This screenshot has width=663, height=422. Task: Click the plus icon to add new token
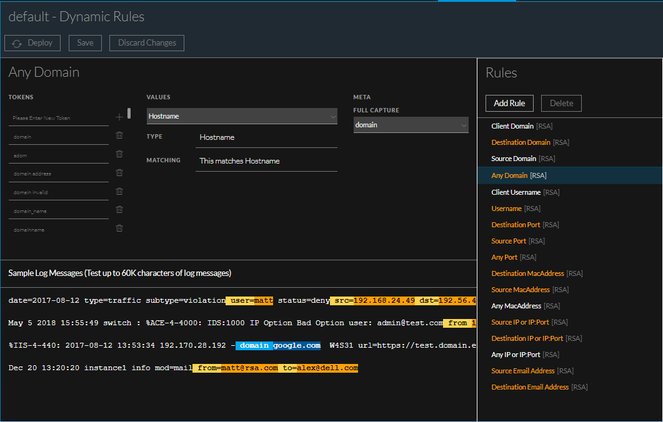pyautogui.click(x=119, y=117)
